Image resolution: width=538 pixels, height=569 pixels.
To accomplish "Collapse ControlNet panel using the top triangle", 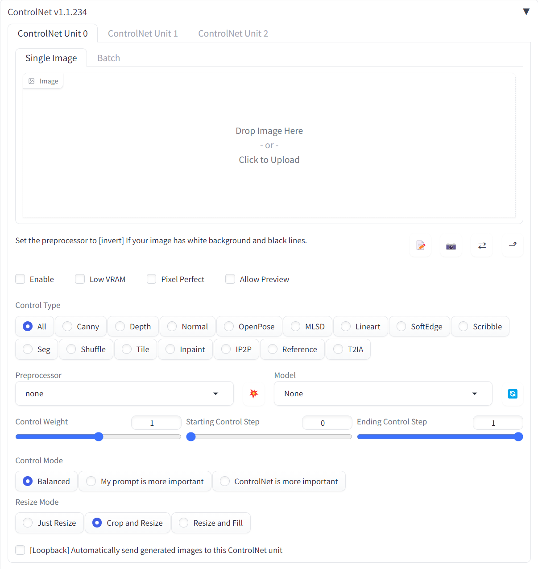I will click(x=526, y=12).
